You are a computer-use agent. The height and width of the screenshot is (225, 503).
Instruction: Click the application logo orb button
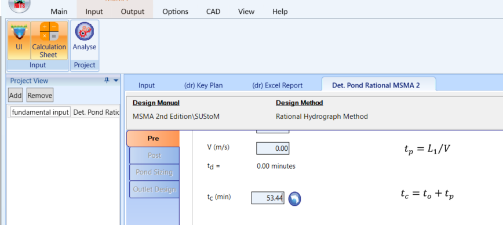[x=19, y=5]
